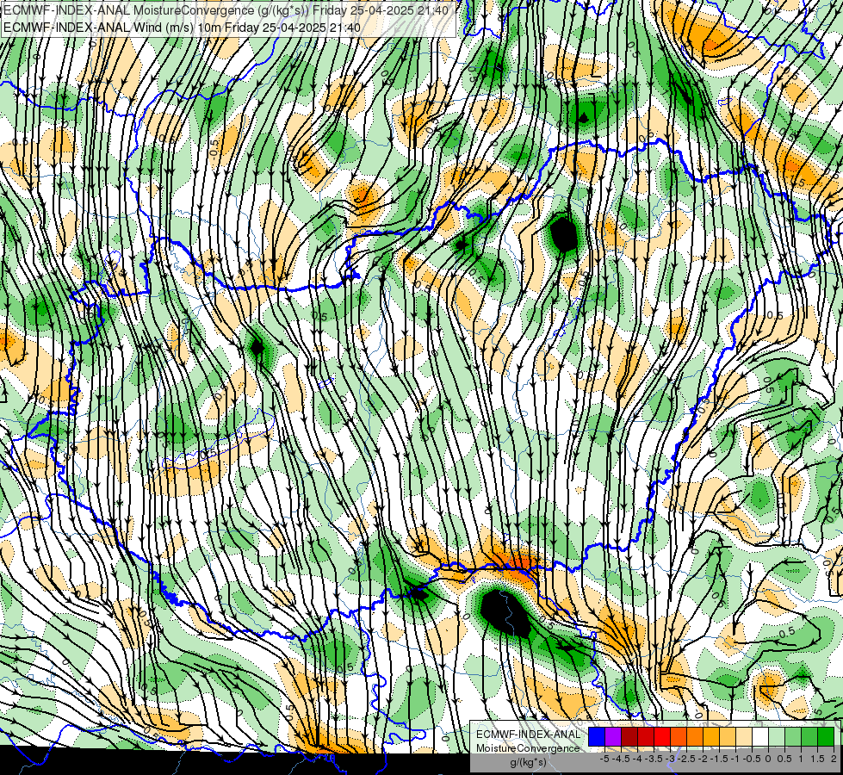Select the purple legend swatch between -5 and -4.5
843x775 pixels.
coord(613,737)
